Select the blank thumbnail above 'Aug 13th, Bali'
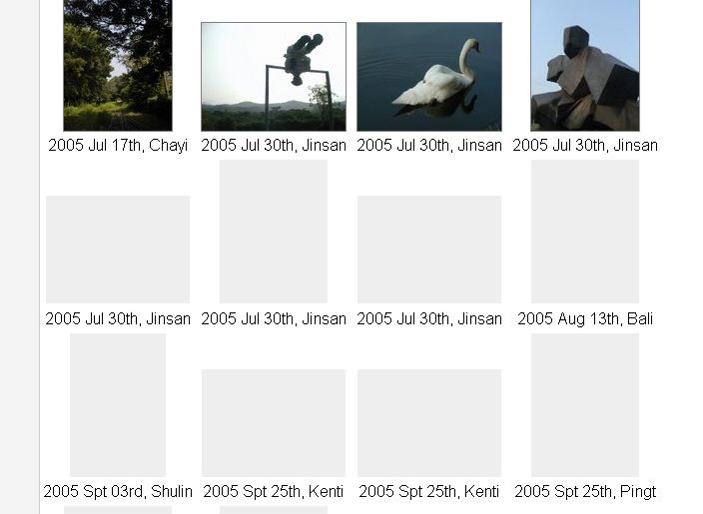The height and width of the screenshot is (514, 703). coord(585,232)
